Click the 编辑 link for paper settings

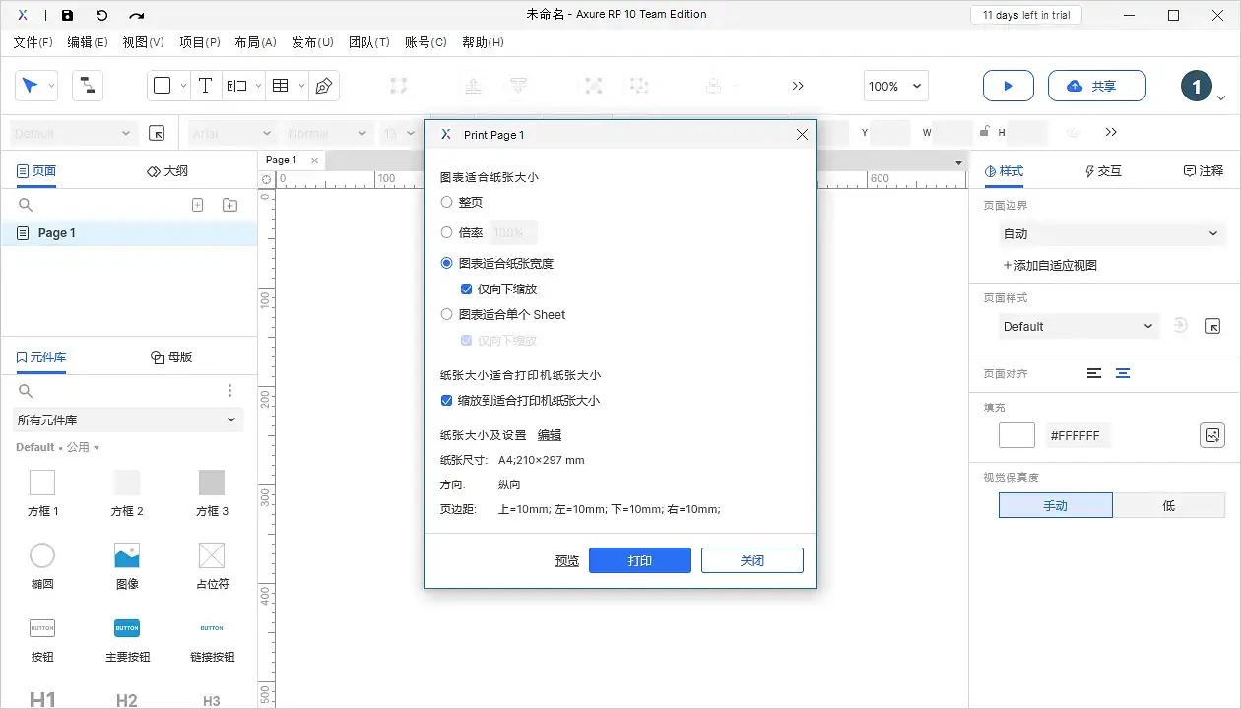coord(549,434)
